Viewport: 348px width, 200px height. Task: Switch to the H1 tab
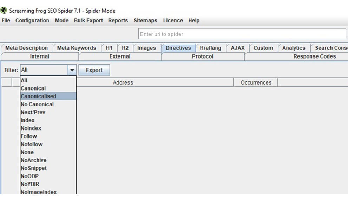point(109,48)
